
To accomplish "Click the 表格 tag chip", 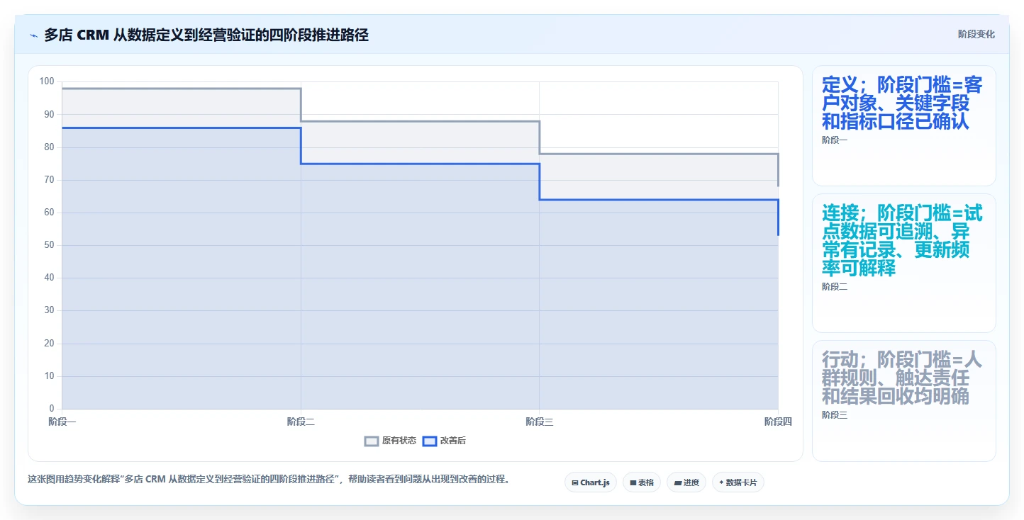I will (x=642, y=482).
